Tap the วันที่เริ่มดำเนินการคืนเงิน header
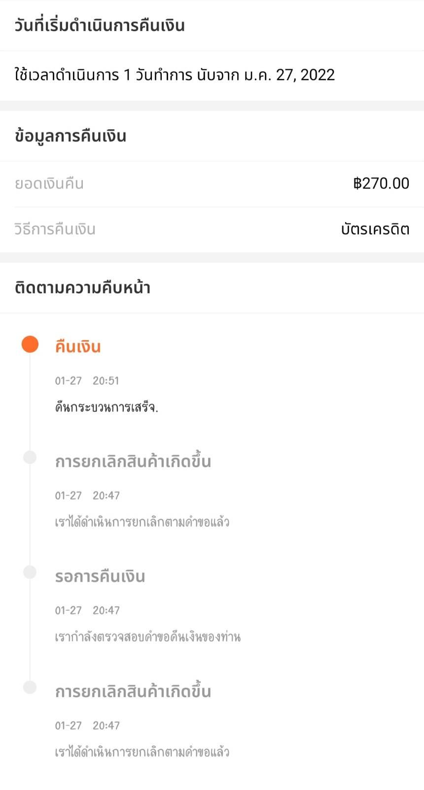424x790 pixels. [x=100, y=25]
